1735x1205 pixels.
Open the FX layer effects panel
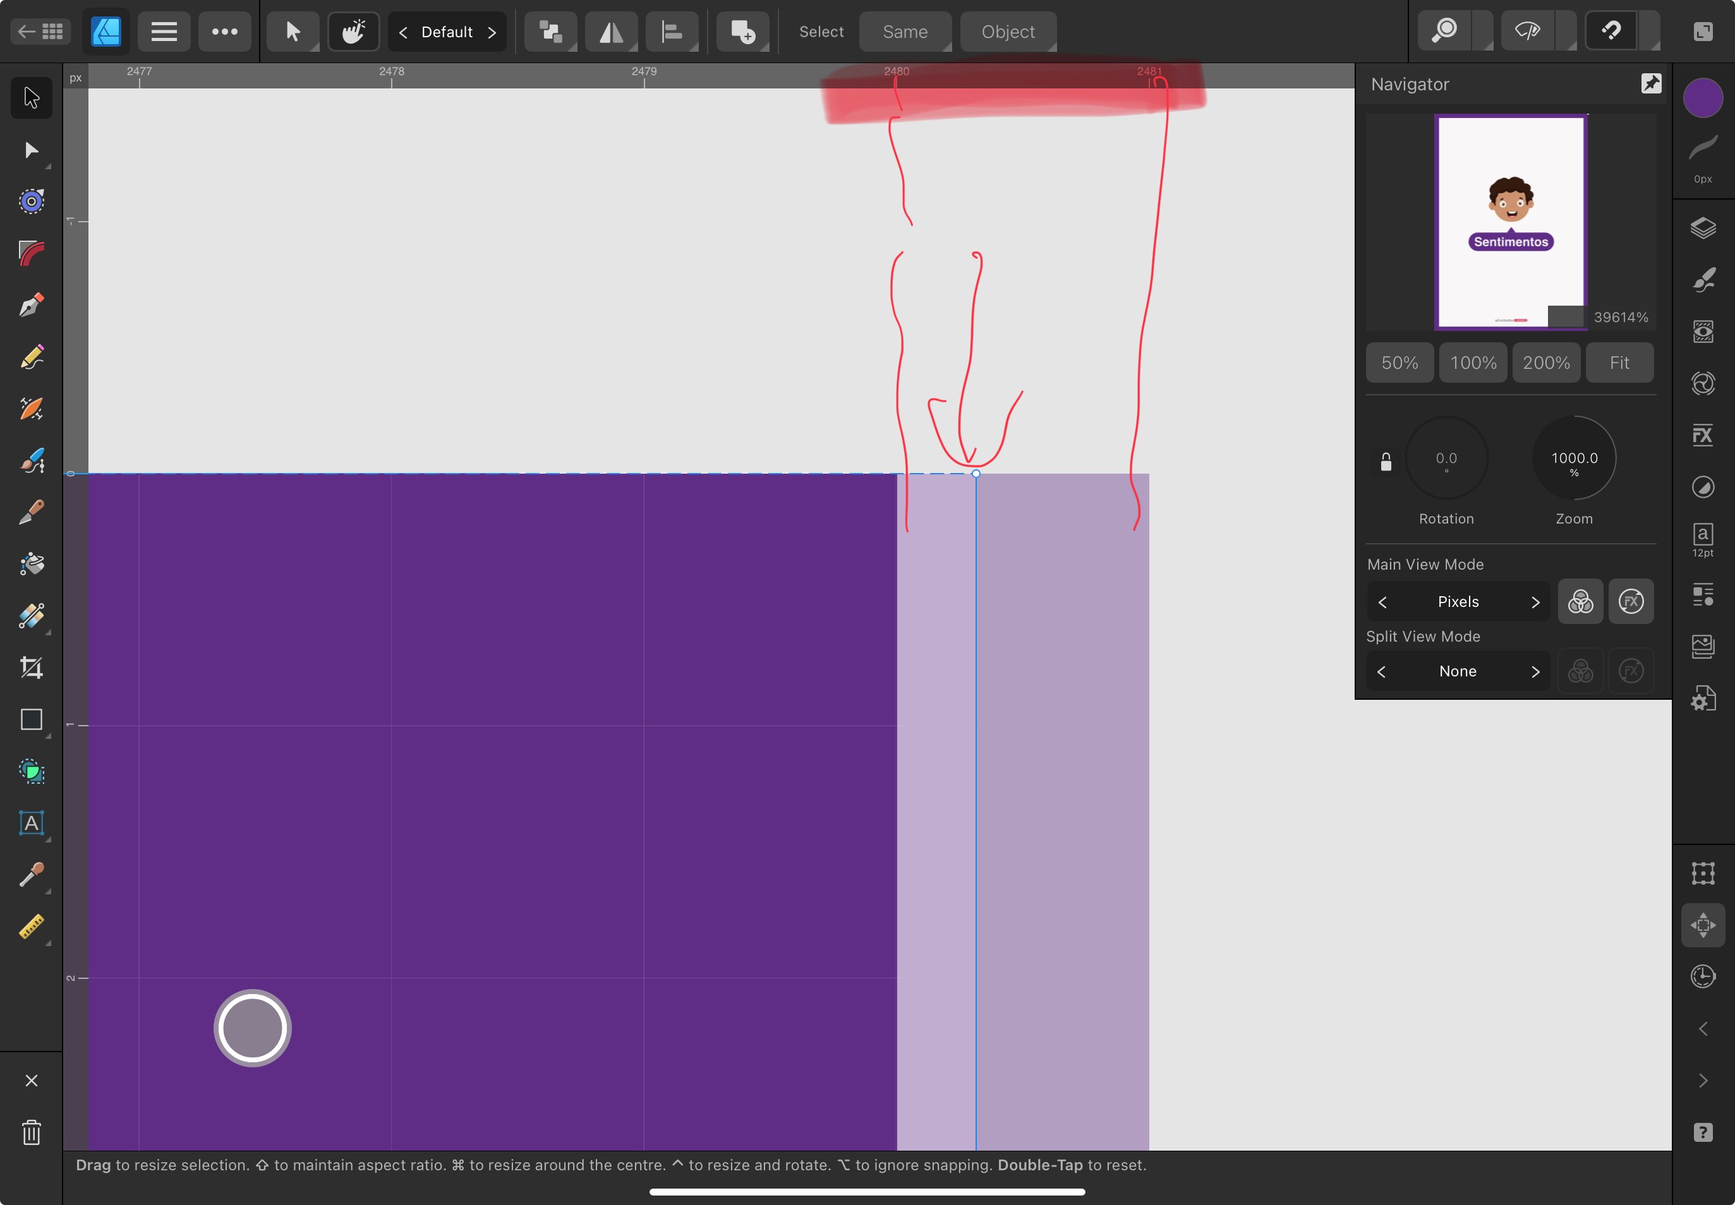pos(1703,435)
